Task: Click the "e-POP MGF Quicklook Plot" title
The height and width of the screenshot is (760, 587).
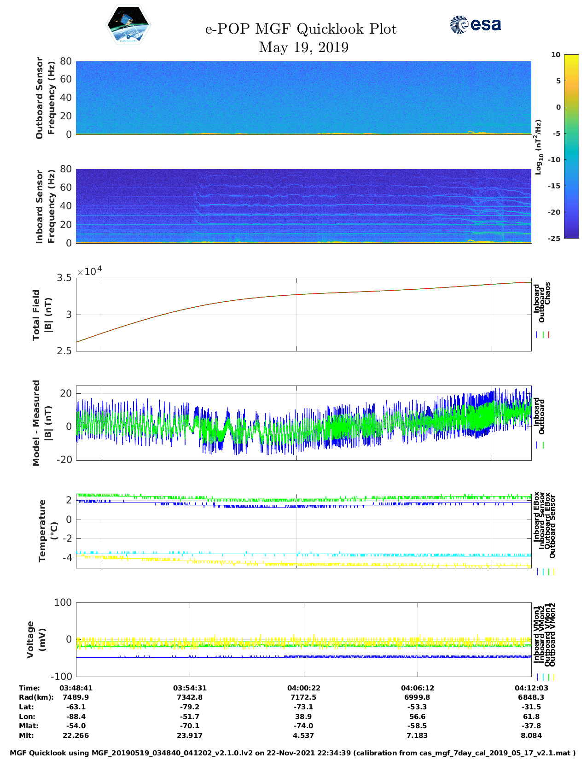Action: 301,29
